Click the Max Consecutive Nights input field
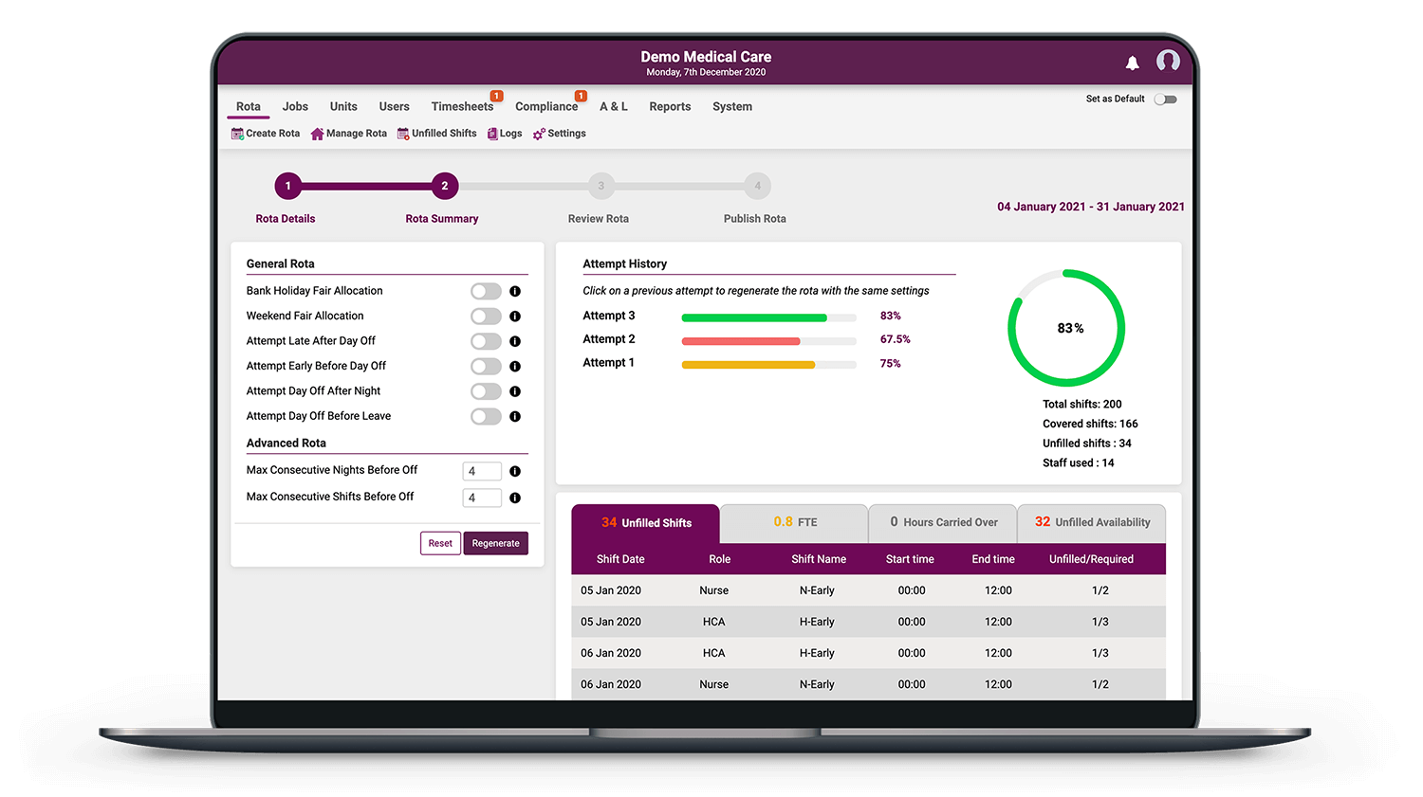This screenshot has width=1423, height=797. [481, 470]
